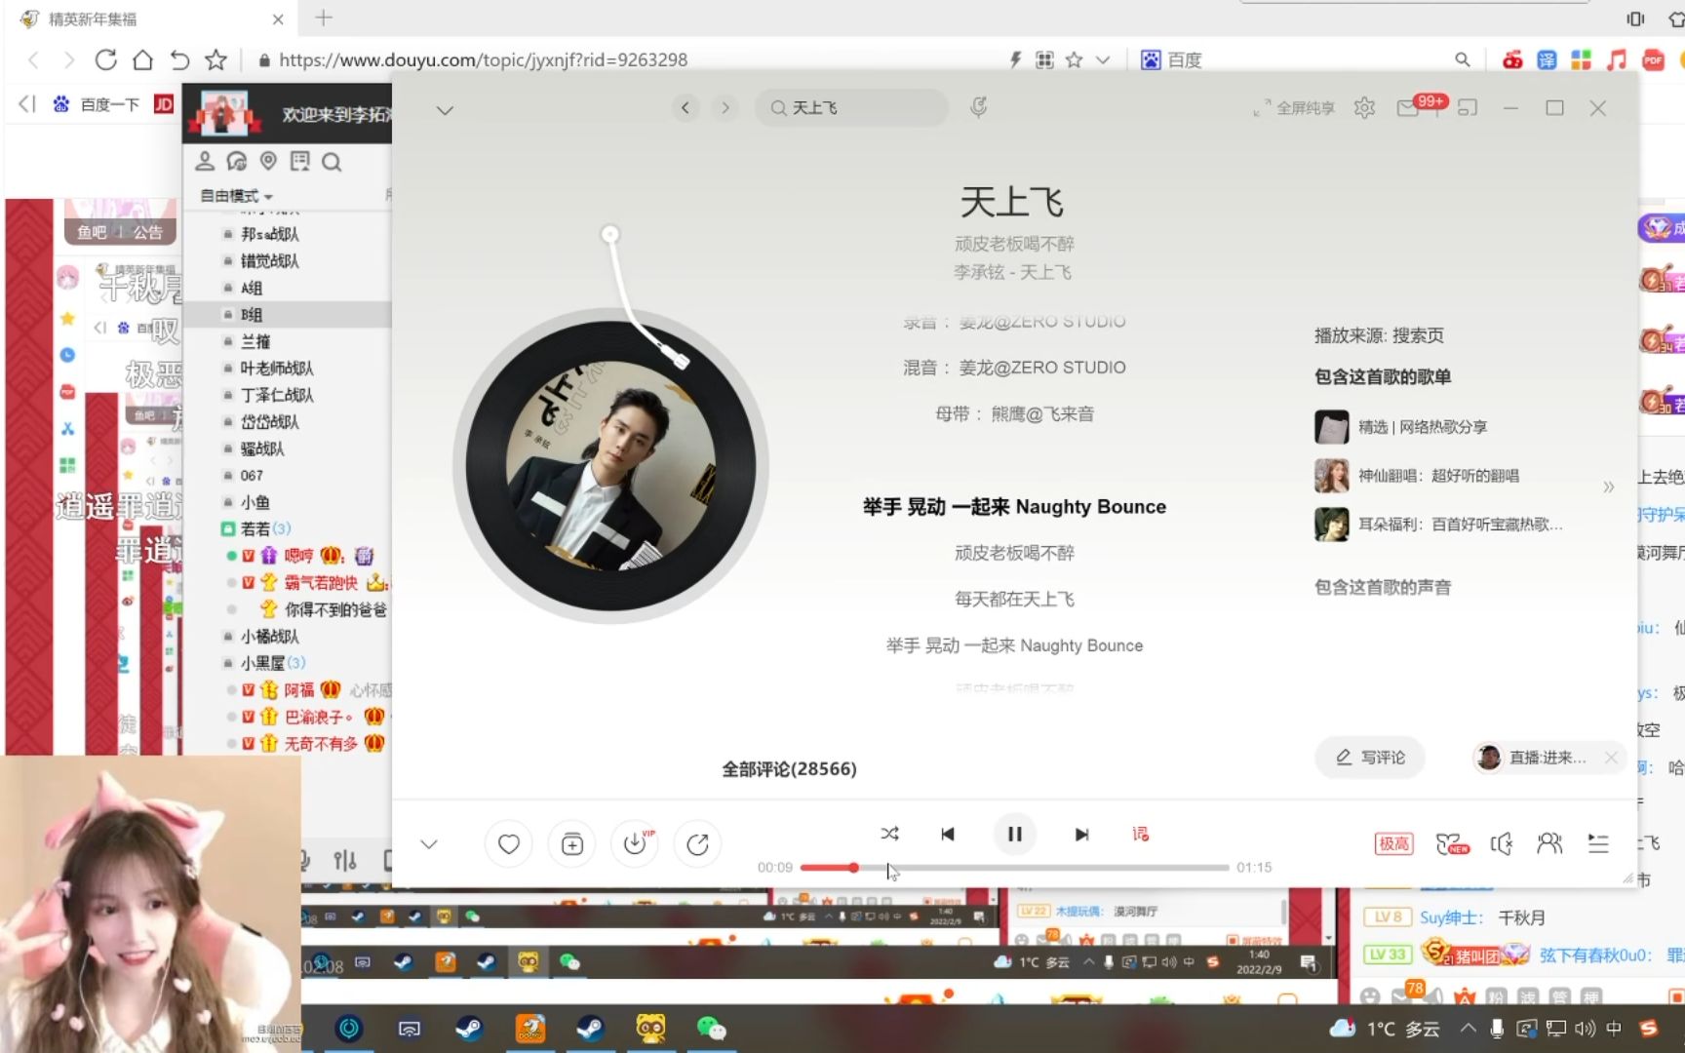
Task: Download the song via VIP download icon
Action: (636, 844)
